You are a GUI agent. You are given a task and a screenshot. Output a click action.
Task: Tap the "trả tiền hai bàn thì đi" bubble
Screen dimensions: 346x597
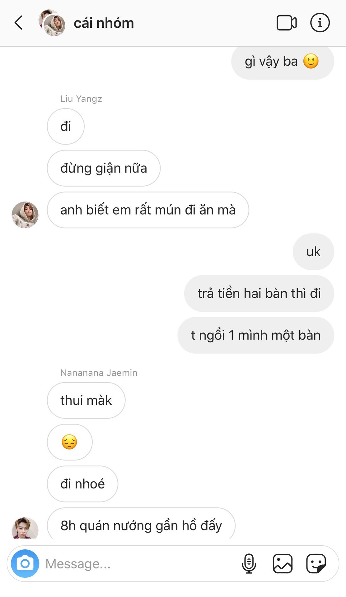tap(259, 294)
